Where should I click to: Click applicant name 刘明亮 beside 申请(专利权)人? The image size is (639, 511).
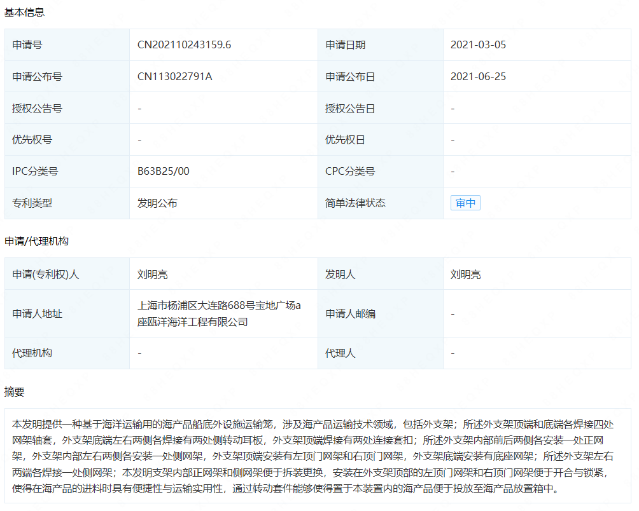pyautogui.click(x=152, y=274)
